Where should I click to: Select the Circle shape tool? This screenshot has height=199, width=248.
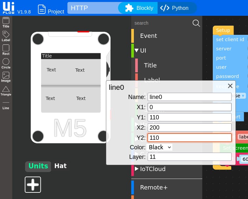tap(6, 63)
